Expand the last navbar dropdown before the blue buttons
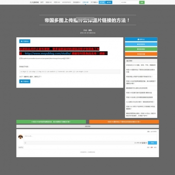 coord(94,2)
